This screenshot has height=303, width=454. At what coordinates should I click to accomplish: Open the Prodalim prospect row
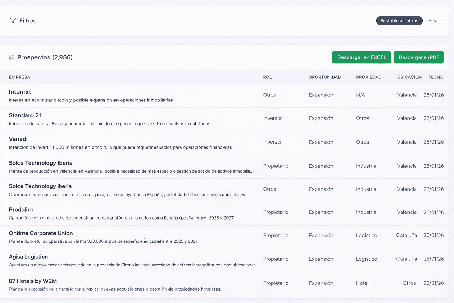click(21, 209)
